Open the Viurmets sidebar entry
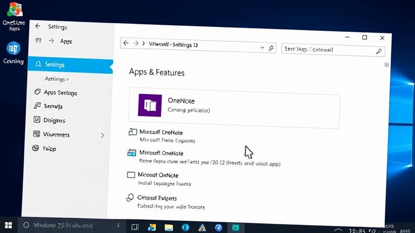Viewport: 415px width, 233px height. pos(56,134)
